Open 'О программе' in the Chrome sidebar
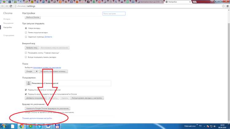Screen dimensions: 230x129 click(x=9, y=36)
